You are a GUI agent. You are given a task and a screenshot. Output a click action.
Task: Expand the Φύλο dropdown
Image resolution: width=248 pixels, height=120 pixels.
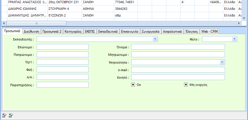coord(234,39)
